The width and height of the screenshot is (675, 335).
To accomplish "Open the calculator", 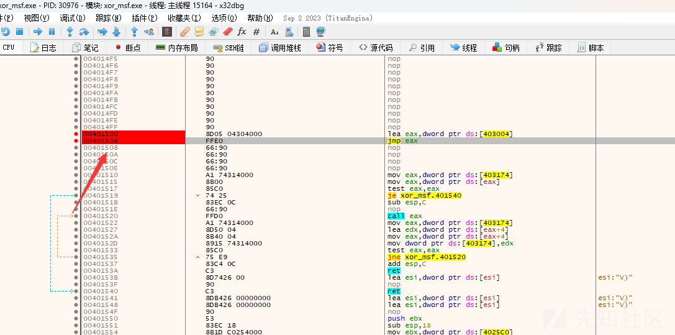I will click(307, 32).
